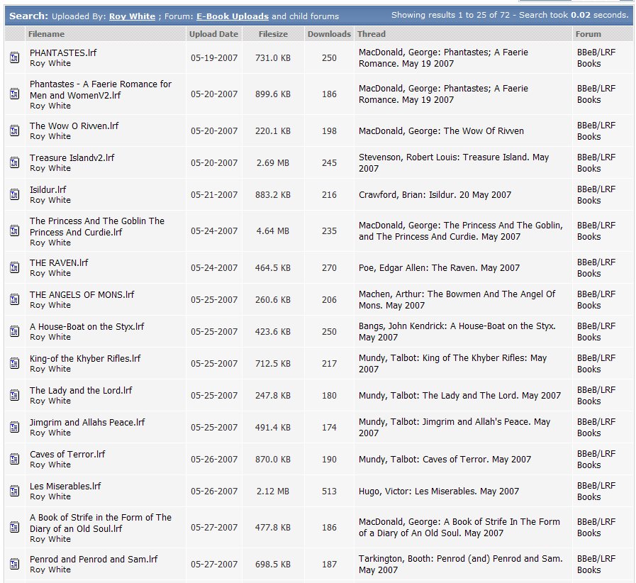Sort by the Filename column header
Image resolution: width=636 pixels, height=583 pixels.
click(46, 34)
